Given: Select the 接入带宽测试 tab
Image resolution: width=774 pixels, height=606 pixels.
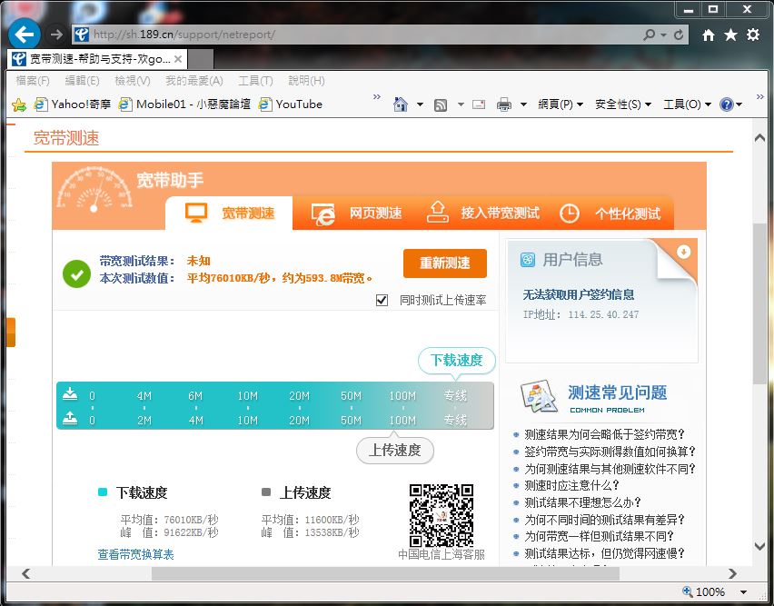Looking at the screenshot, I should 483,213.
